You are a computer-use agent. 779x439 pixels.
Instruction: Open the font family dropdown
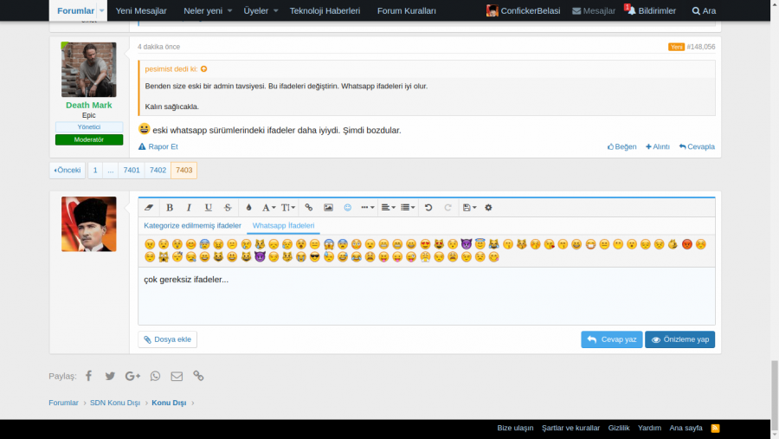269,207
